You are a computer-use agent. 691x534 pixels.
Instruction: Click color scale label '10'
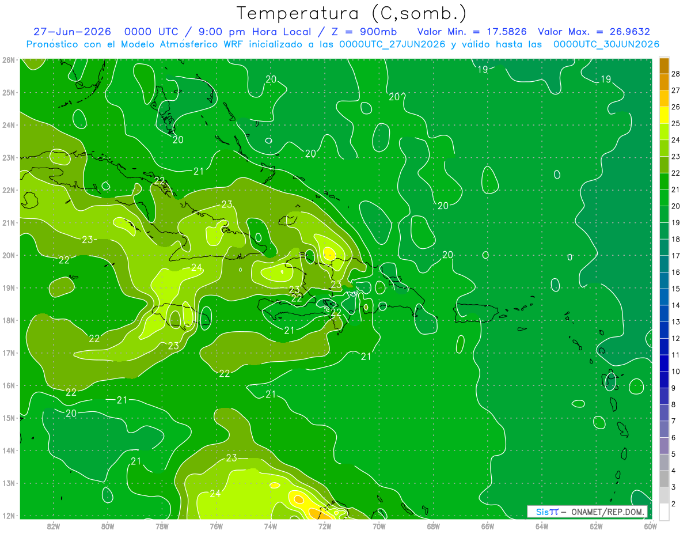coord(676,372)
